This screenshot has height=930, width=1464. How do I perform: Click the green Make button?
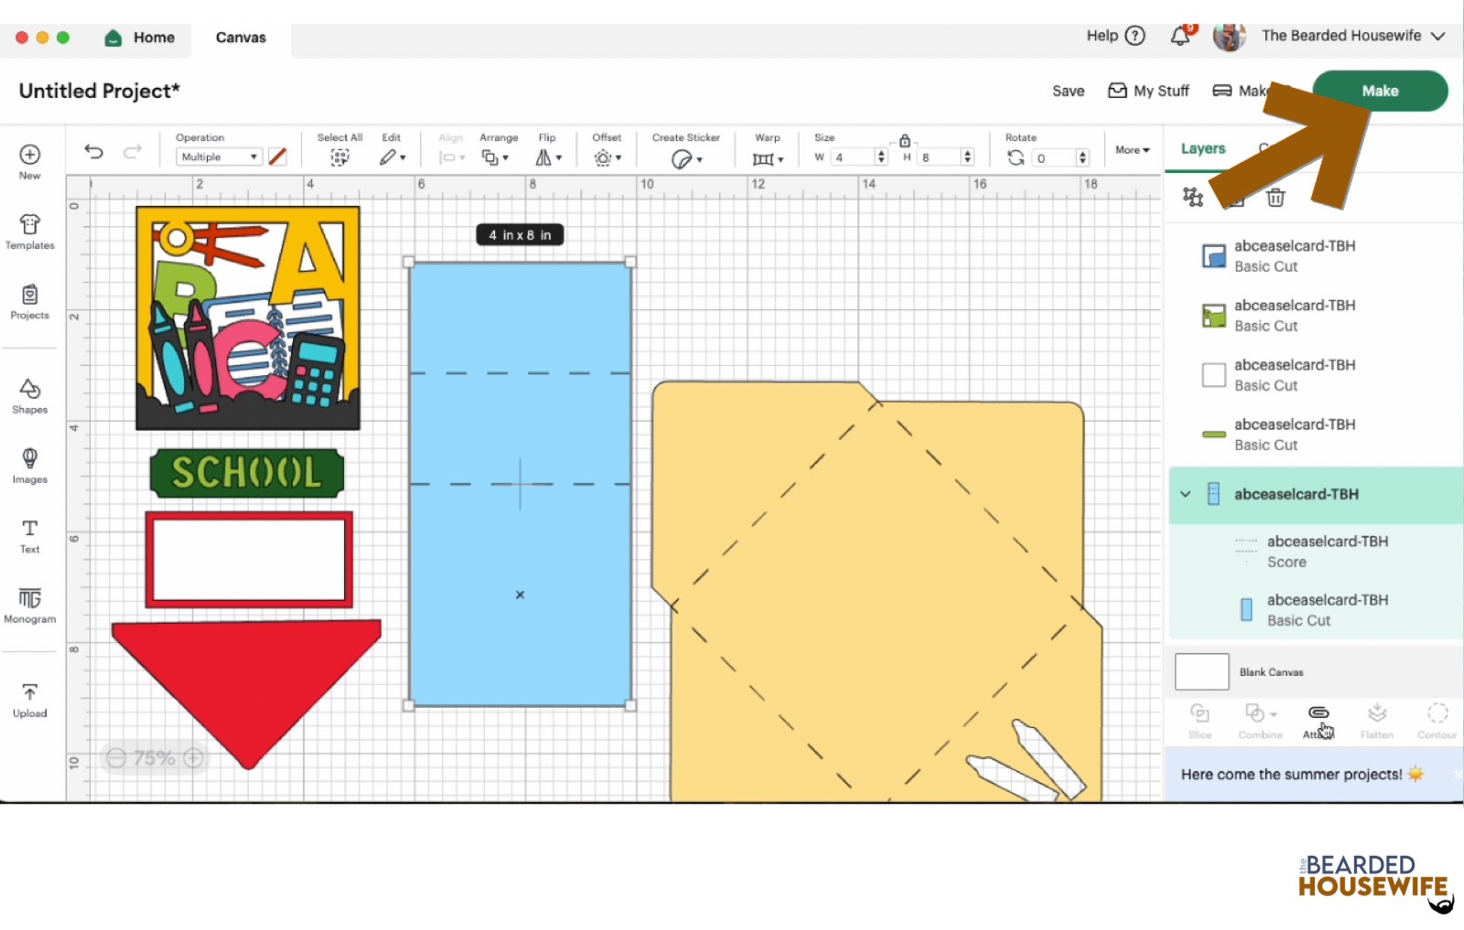click(1379, 91)
